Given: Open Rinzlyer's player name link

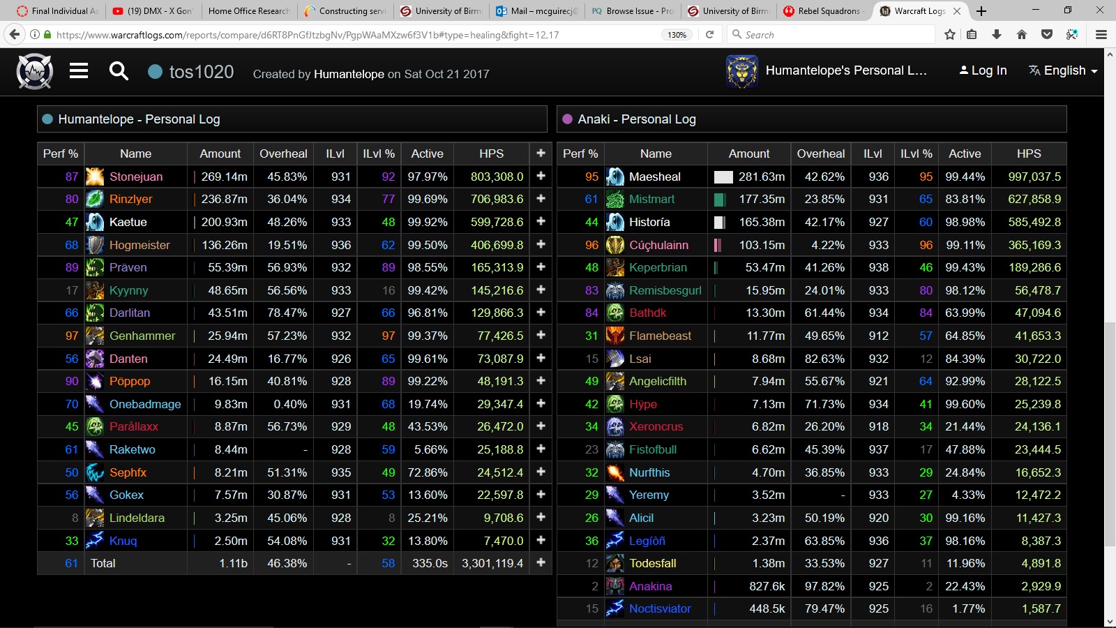Looking at the screenshot, I should (x=130, y=200).
